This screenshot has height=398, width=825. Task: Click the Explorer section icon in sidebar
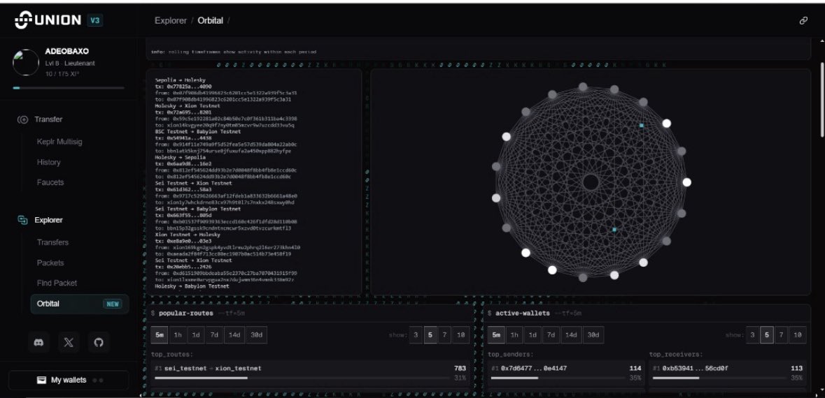(x=22, y=221)
